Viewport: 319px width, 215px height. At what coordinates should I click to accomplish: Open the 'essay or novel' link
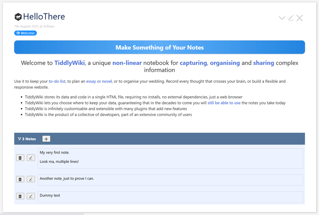coord(99,81)
